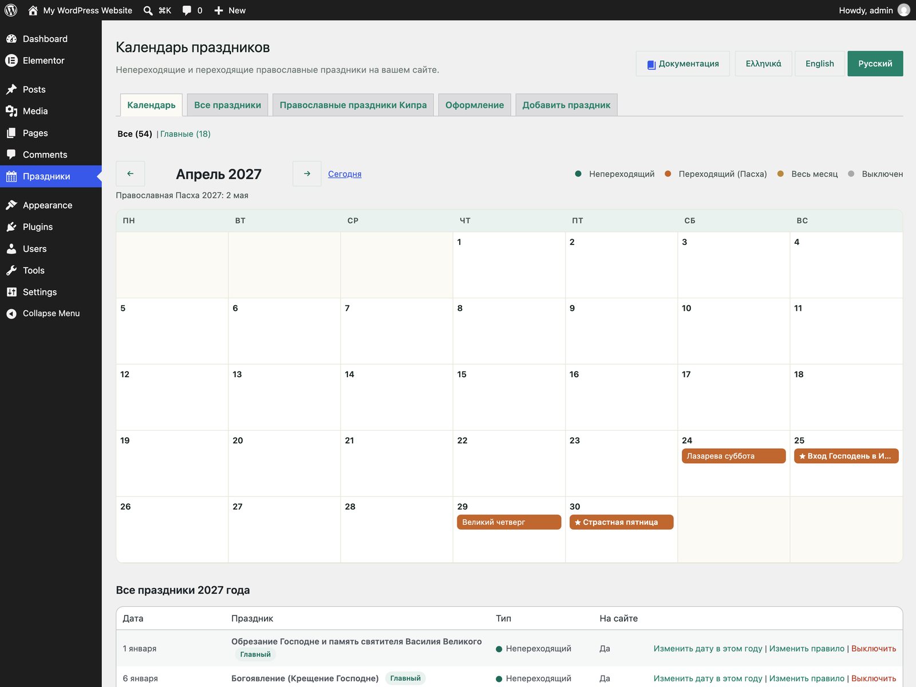Click the Media icon in sidebar
The width and height of the screenshot is (916, 687).
pos(11,111)
